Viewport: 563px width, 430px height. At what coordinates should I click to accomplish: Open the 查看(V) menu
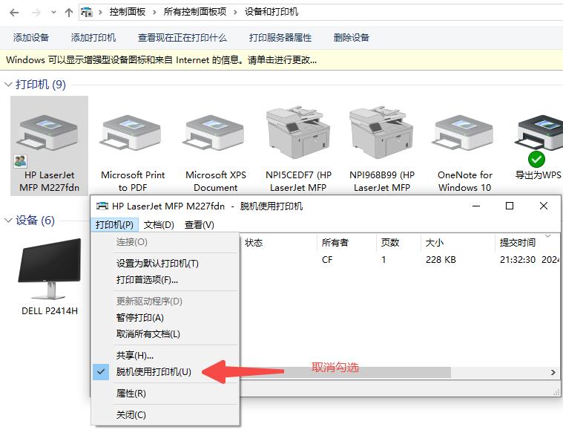pos(200,225)
